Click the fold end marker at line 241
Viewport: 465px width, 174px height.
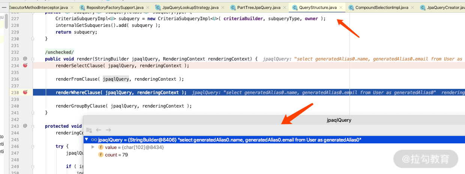tap(33, 112)
